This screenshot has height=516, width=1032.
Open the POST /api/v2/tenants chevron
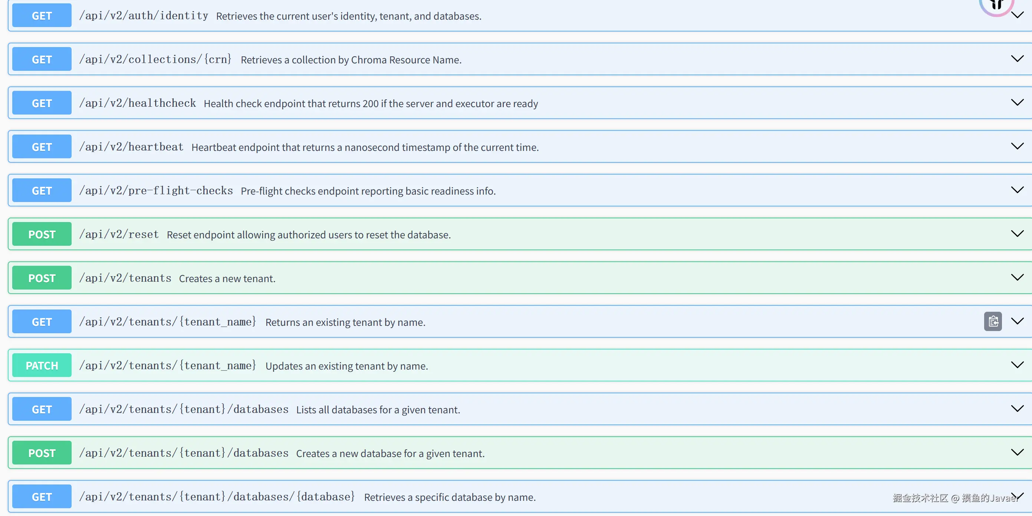pos(1017,277)
